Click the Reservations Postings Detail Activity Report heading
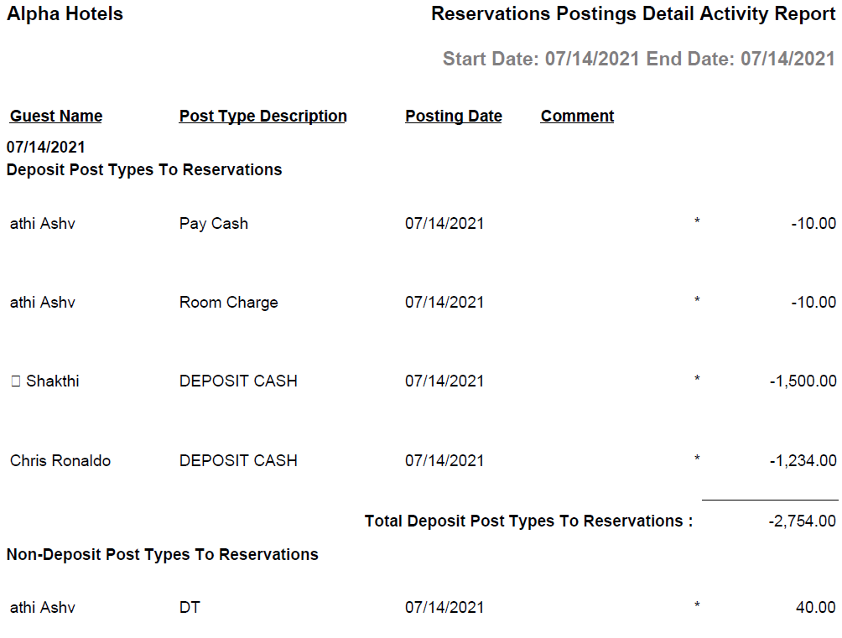This screenshot has width=842, height=638. (633, 14)
